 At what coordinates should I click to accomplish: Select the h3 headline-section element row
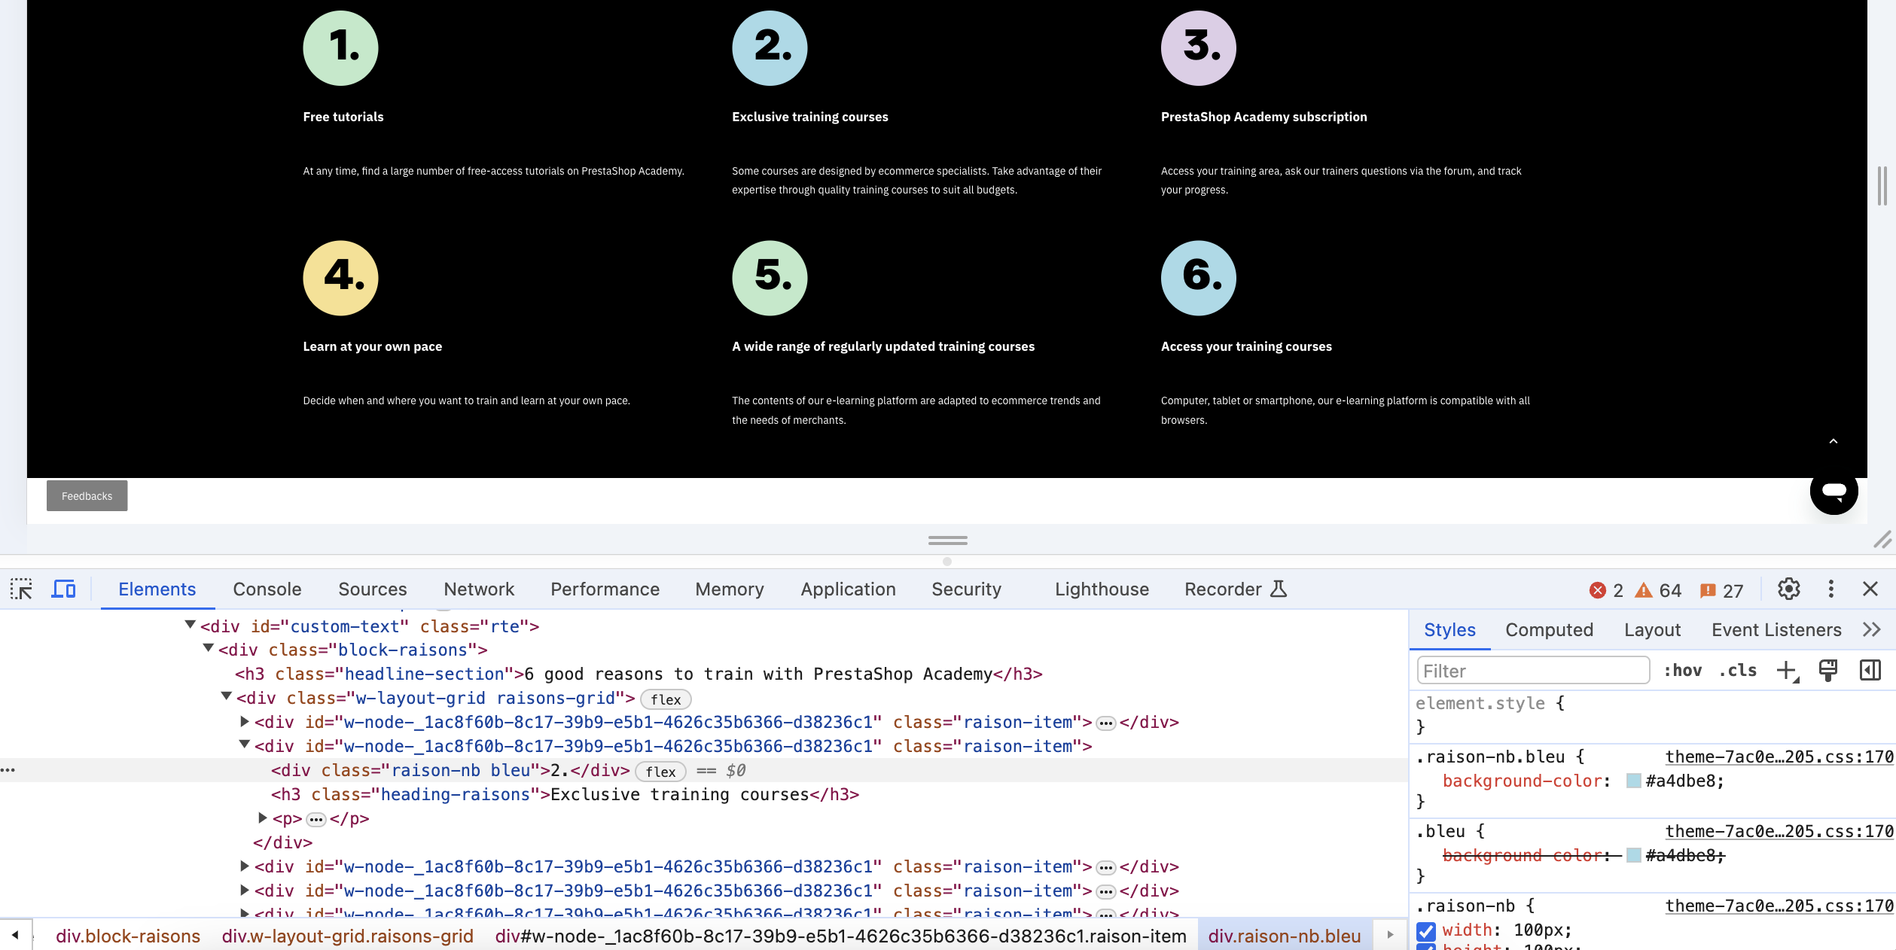(x=639, y=674)
